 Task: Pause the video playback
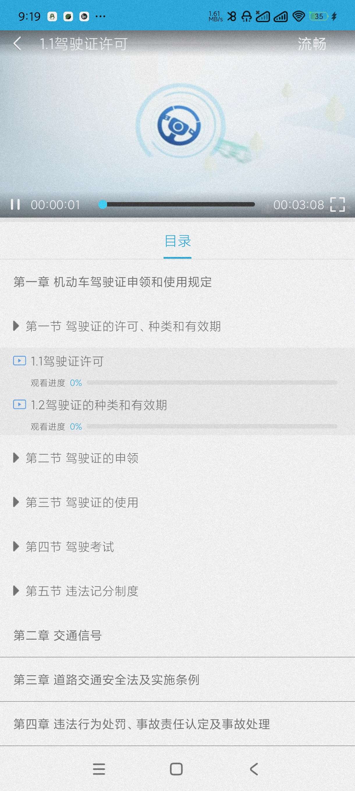point(15,204)
